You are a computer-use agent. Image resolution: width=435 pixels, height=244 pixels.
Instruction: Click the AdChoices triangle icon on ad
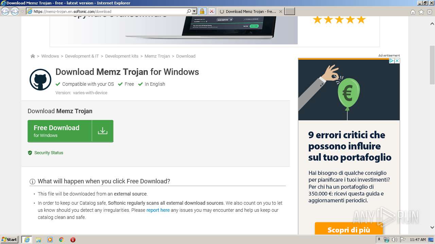point(391,61)
